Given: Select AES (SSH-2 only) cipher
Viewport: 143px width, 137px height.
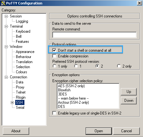Looking at the screenshot, I should [71, 86].
